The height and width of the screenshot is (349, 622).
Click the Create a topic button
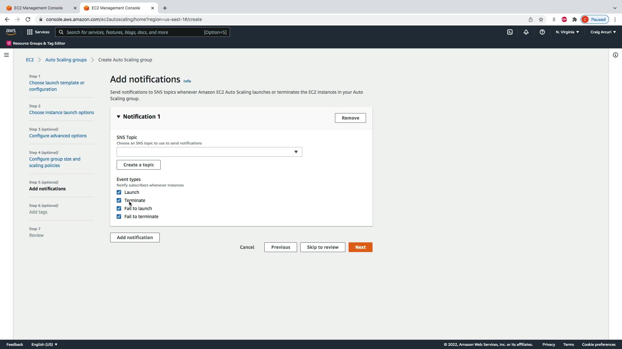[x=139, y=165]
